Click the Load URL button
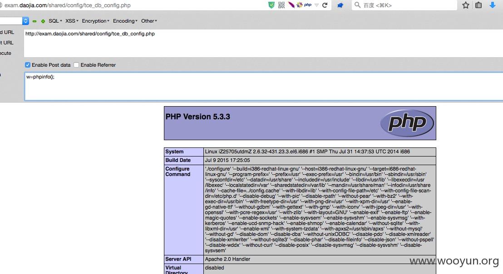This screenshot has width=503, height=274. 7,32
